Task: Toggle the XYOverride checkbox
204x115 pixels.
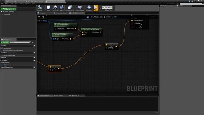Action: (x=142, y=24)
